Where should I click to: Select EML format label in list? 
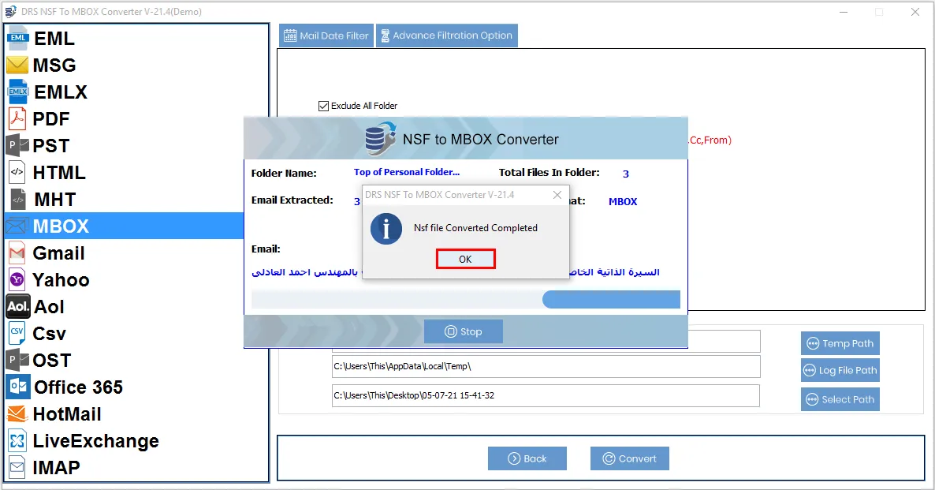[x=54, y=38]
